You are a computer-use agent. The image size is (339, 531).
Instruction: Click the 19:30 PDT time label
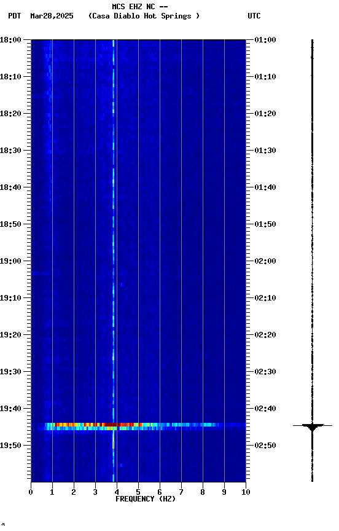click(10, 372)
